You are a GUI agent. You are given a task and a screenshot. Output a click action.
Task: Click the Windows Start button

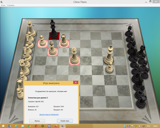[3, 126]
